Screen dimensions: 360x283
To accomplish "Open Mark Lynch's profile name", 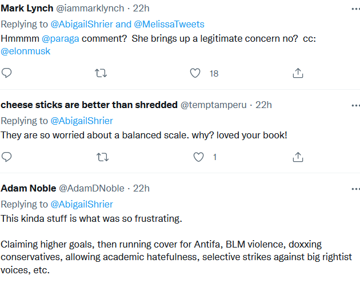I will pyautogui.click(x=27, y=9).
